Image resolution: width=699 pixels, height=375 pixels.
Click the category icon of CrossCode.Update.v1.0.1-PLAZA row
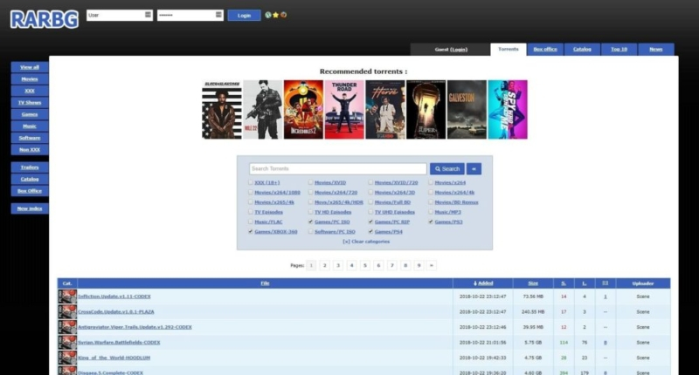[x=67, y=312]
